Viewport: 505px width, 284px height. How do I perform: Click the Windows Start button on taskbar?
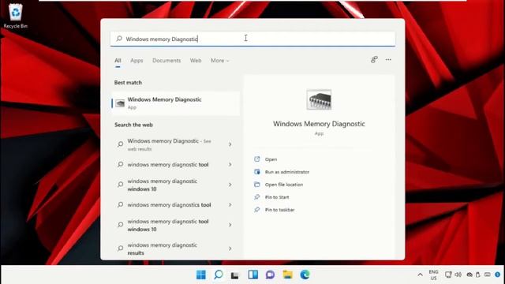(201, 275)
